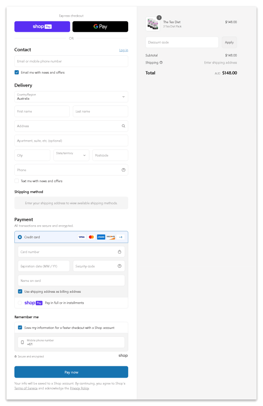
Task: Click the address search magnifier icon
Action: point(123,126)
